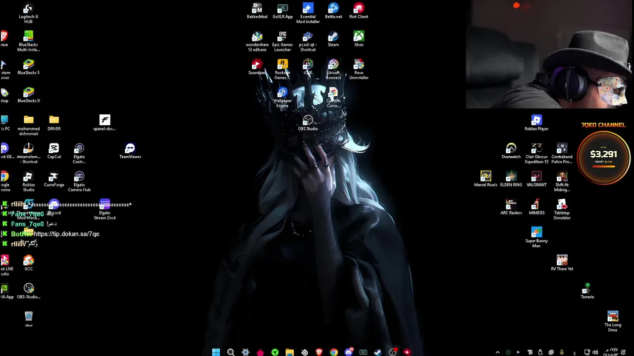Open Super Bunny Man

point(536,238)
